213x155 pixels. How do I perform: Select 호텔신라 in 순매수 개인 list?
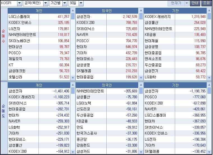15,77
